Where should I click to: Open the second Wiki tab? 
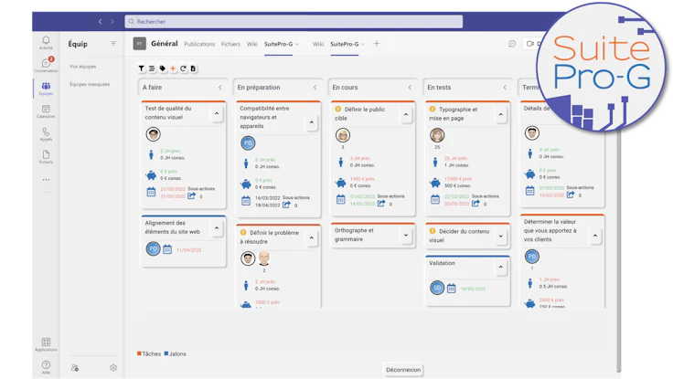coord(318,44)
